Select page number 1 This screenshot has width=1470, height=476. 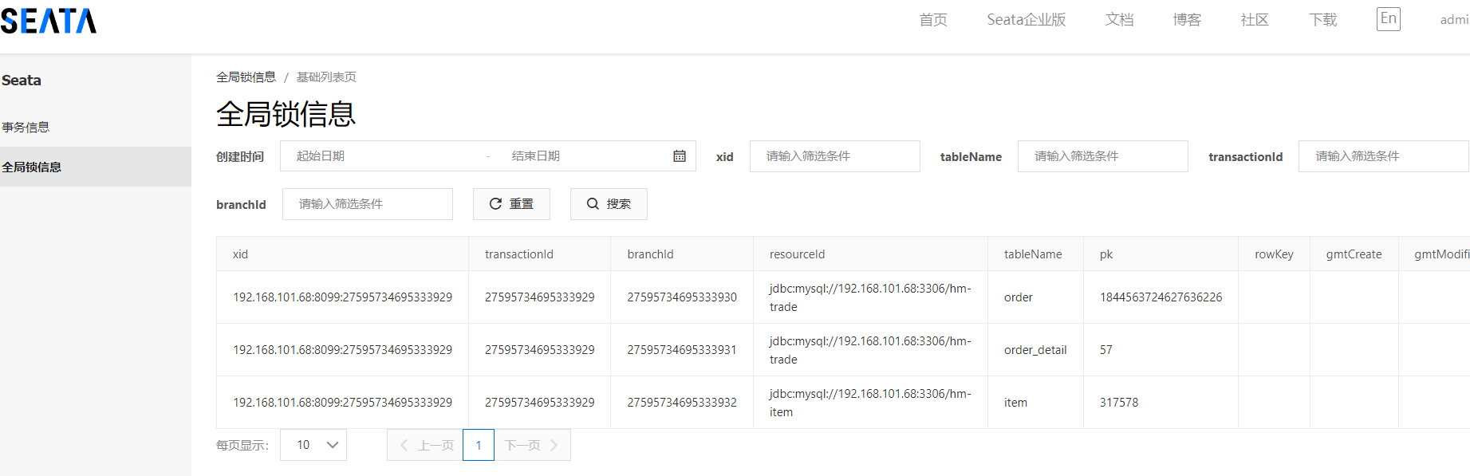click(479, 445)
